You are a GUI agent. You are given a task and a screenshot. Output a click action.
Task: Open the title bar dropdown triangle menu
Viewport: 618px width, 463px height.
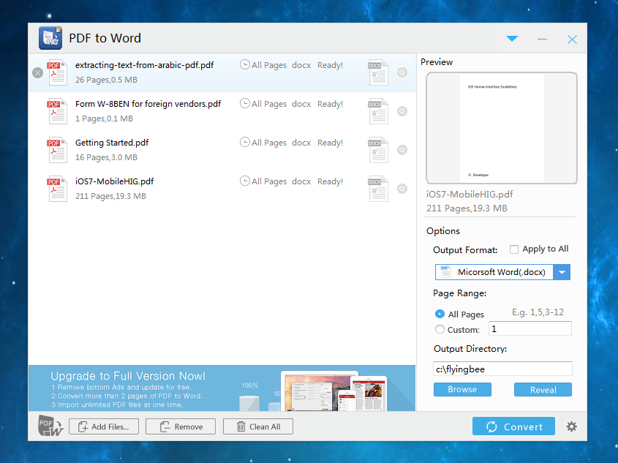click(512, 39)
